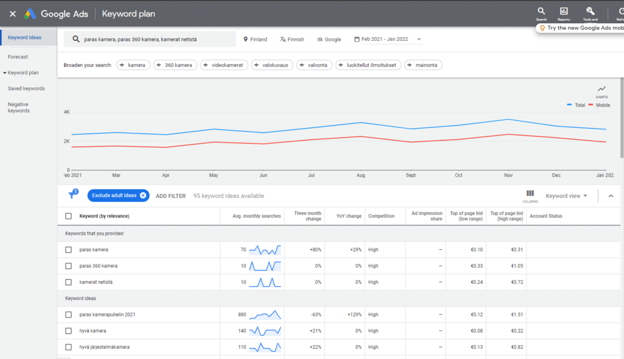The height and width of the screenshot is (359, 624).
Task: Check the box for paras kamera
Action: point(68,250)
